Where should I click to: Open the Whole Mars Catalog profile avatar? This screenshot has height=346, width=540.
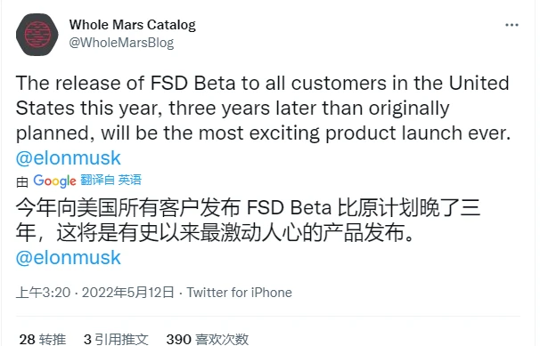[37, 35]
